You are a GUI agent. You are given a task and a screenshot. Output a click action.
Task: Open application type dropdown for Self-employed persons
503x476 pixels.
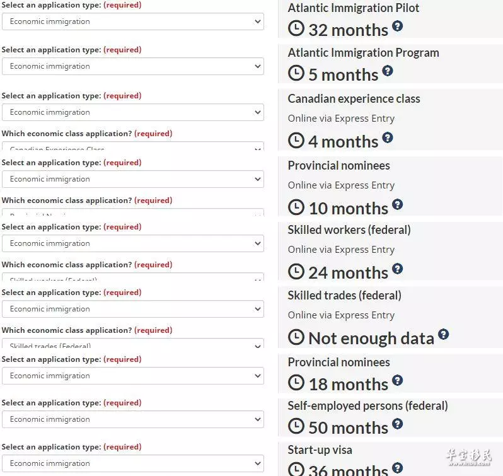click(133, 419)
